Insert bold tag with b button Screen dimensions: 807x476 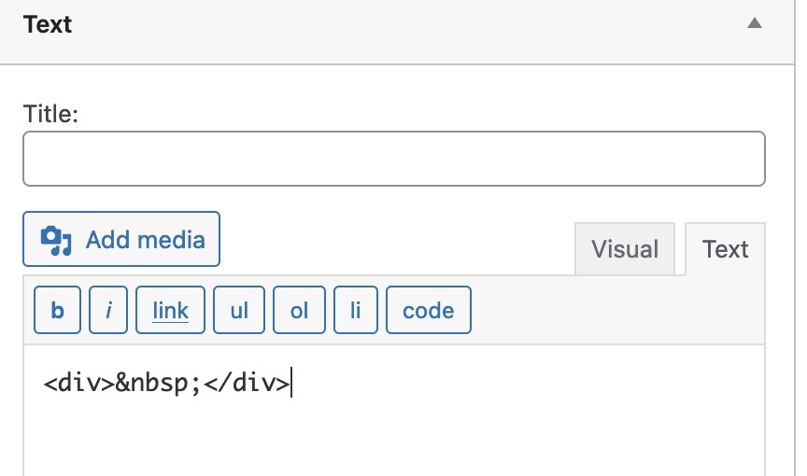tap(57, 310)
